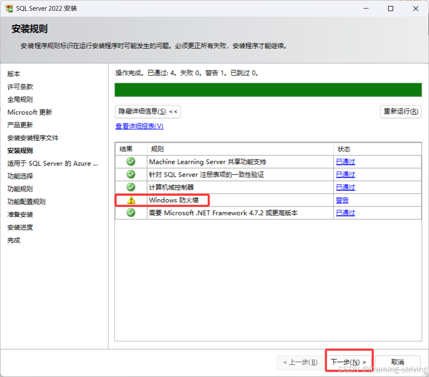The image size is (429, 377).
Task: Select 版本 step in sidebar
Action: coord(14,74)
